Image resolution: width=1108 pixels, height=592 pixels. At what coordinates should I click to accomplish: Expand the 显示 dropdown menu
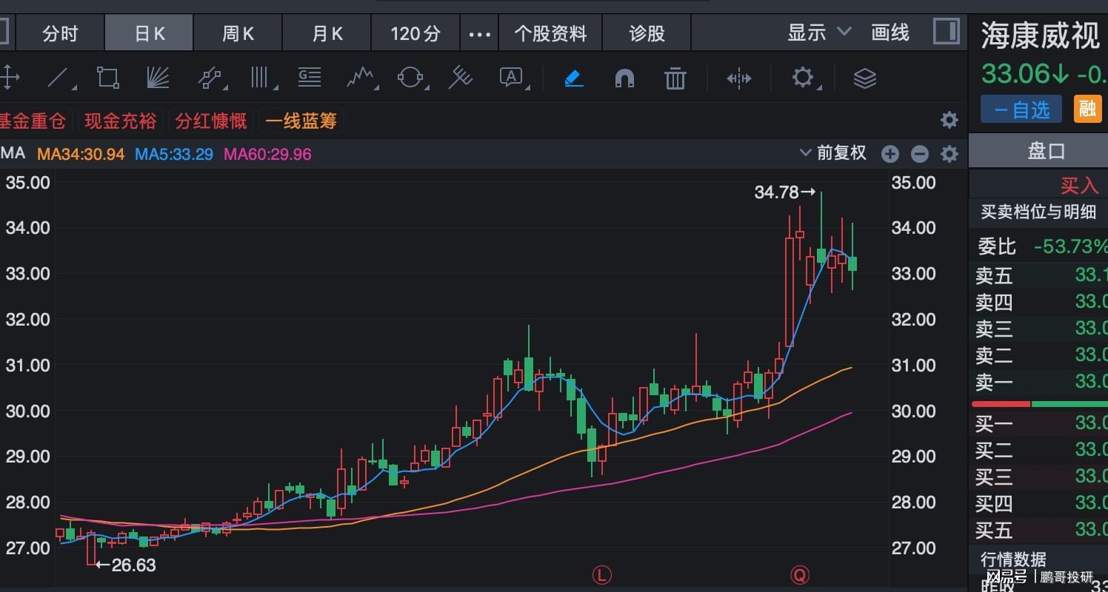point(819,33)
